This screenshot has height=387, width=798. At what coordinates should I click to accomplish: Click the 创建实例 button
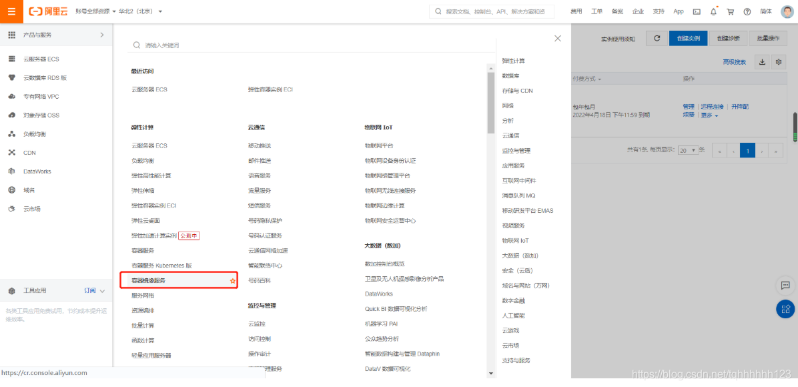tap(688, 39)
